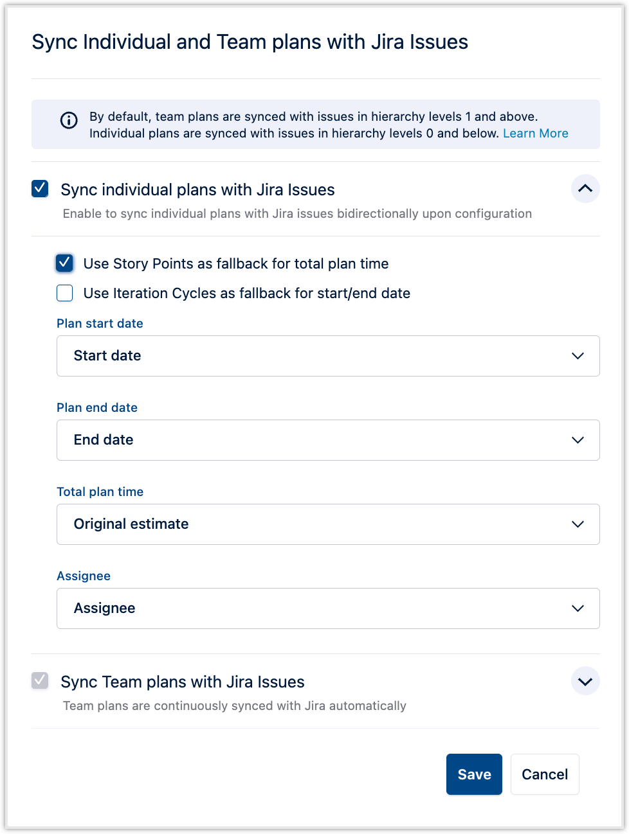The height and width of the screenshot is (834, 629).
Task: Click the info icon in the banner
Action: pyautogui.click(x=69, y=120)
